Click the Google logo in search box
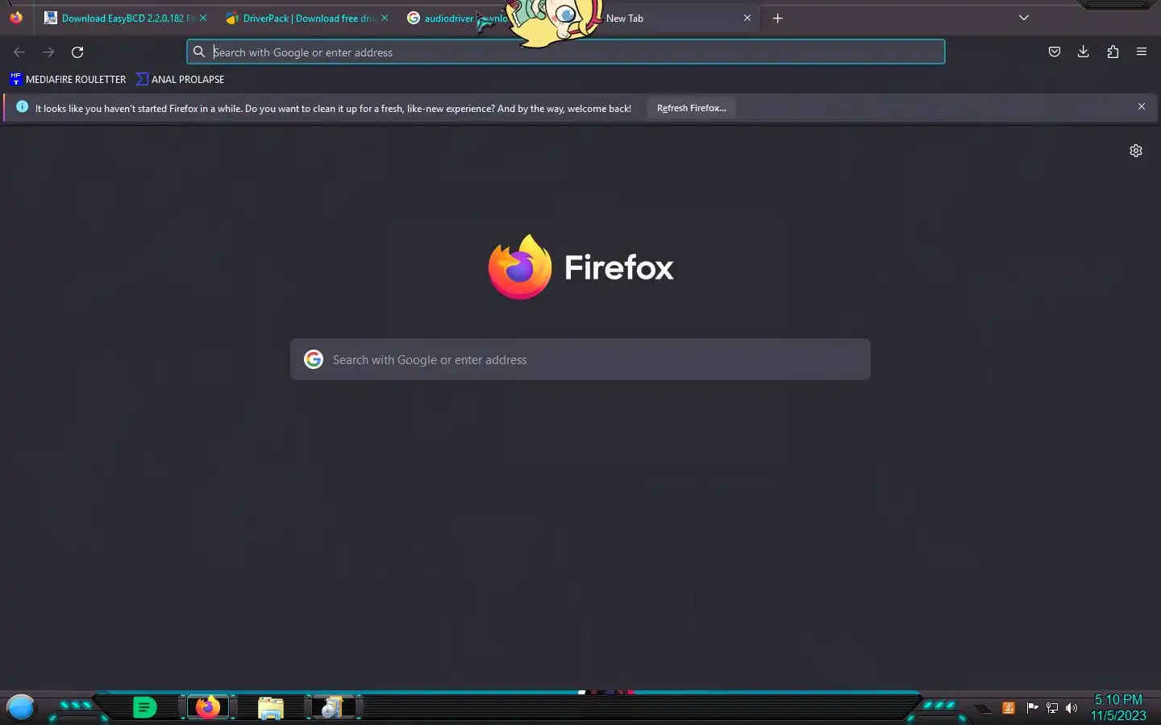The image size is (1161, 725). click(x=314, y=359)
